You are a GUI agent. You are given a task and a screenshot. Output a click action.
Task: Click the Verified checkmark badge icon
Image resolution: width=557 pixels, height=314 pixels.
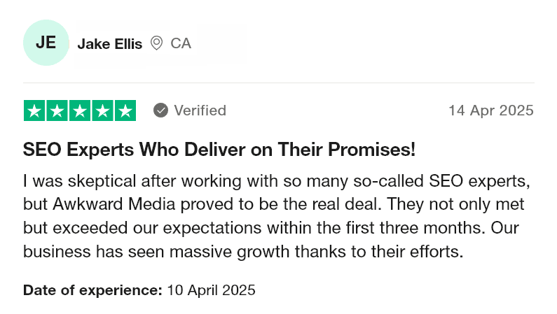[160, 110]
